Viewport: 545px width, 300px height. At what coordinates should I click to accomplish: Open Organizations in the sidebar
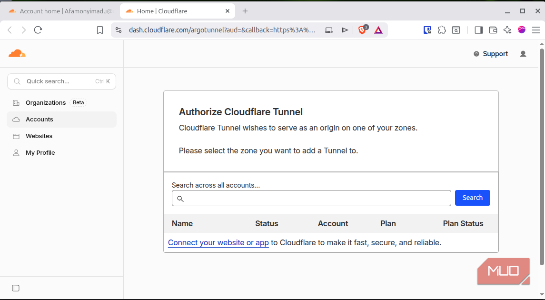(61, 102)
